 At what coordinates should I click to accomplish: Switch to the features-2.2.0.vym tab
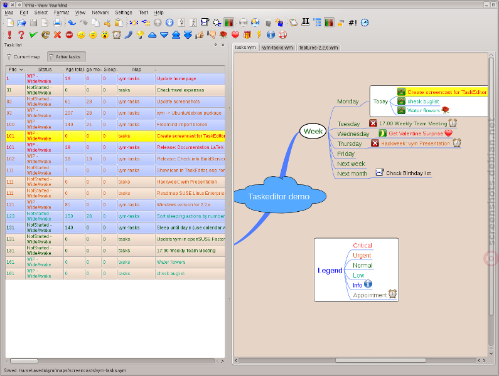319,48
